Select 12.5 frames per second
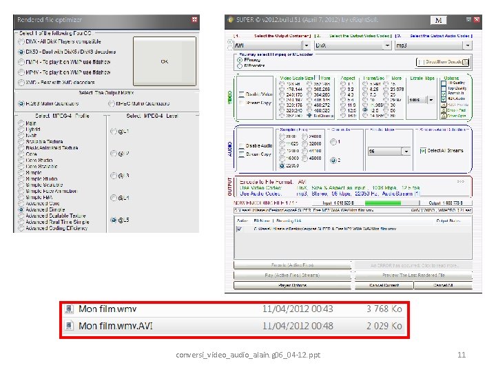This screenshot has height=372, width=496. coord(365,110)
